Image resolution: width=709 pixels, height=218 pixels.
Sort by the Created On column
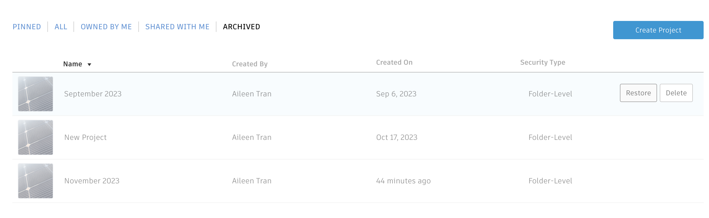[x=394, y=63]
